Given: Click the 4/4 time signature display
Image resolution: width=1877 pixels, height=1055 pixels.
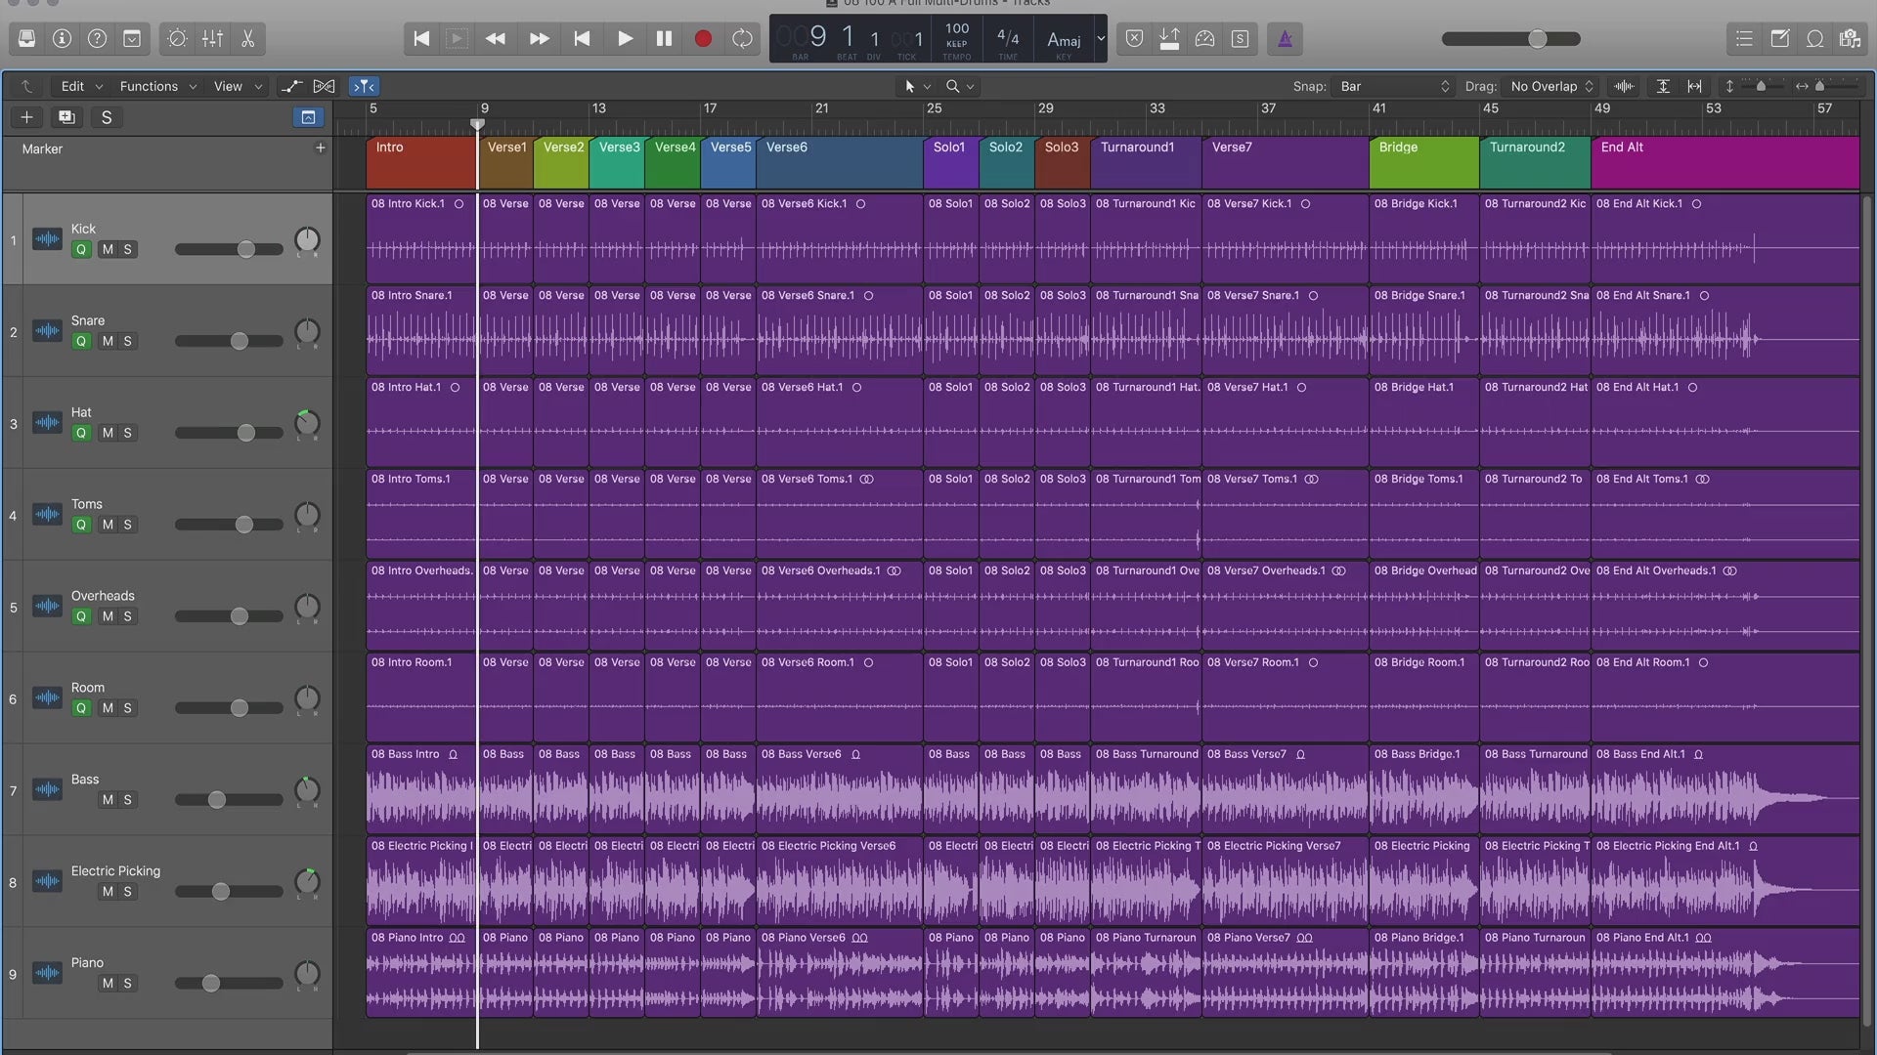Looking at the screenshot, I should pyautogui.click(x=1007, y=37).
